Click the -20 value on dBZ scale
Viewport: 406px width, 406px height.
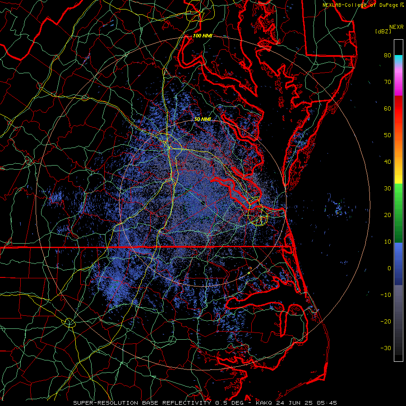(x=386, y=321)
